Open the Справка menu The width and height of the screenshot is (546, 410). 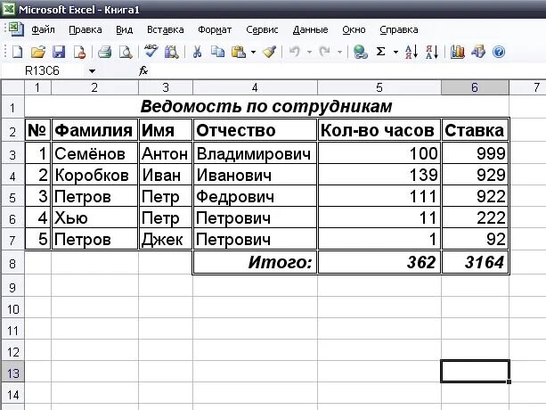coord(399,30)
